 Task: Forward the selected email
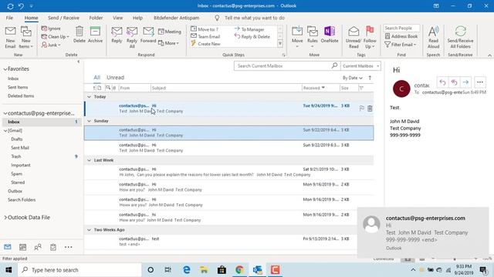tap(148, 35)
